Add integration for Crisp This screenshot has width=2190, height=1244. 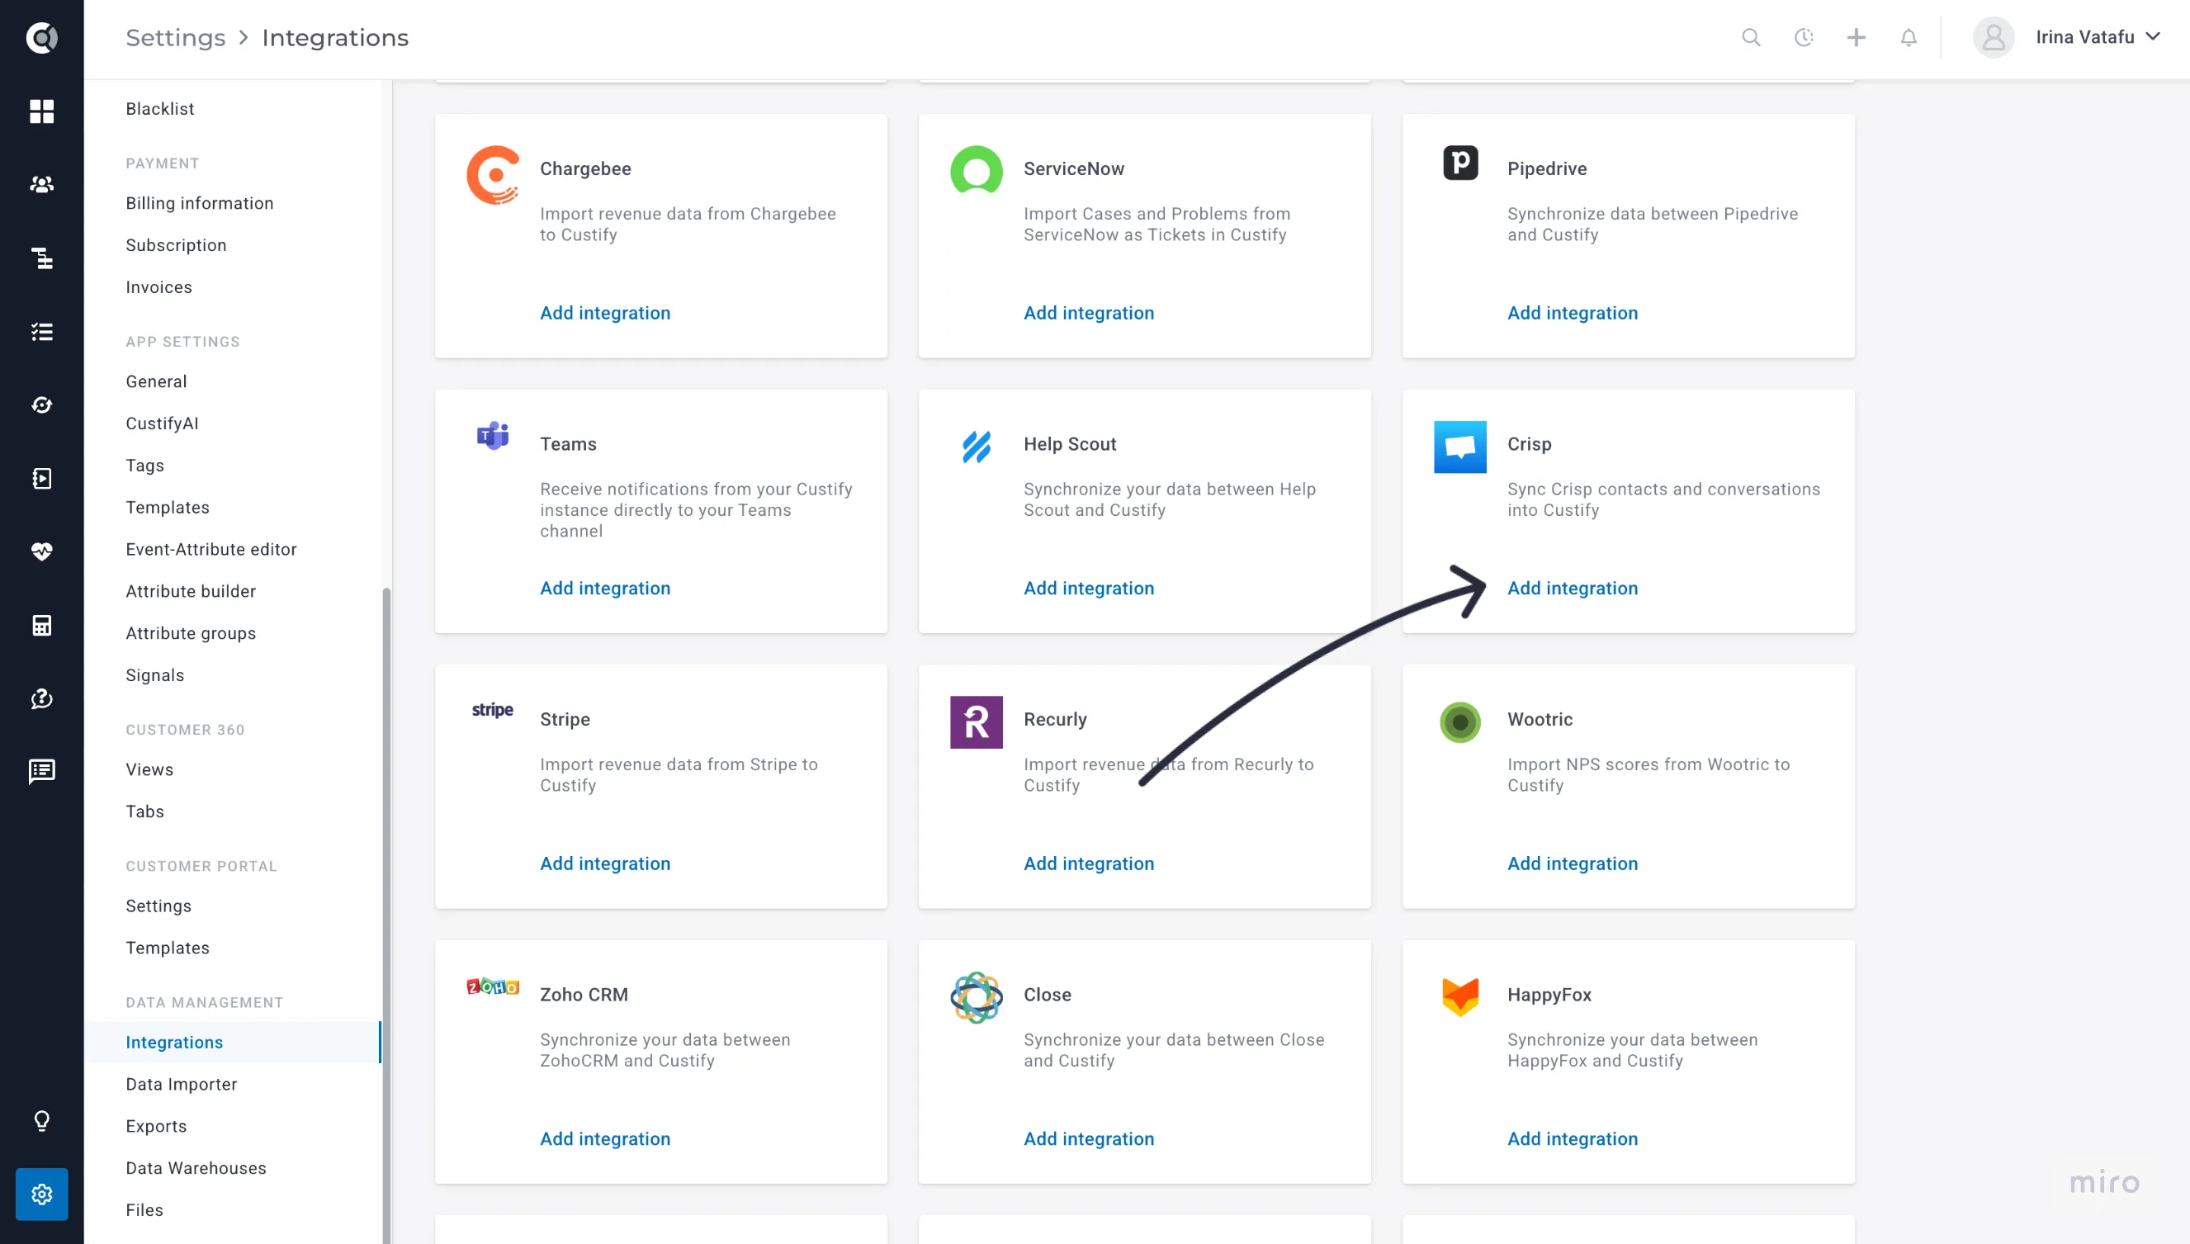coord(1572,588)
